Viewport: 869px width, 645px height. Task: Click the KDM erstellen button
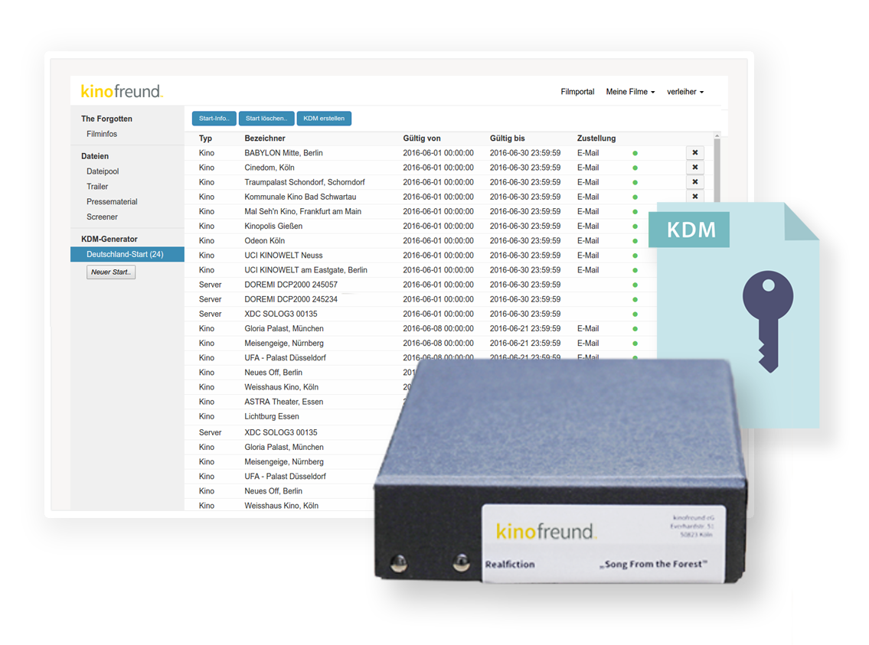[x=324, y=119]
